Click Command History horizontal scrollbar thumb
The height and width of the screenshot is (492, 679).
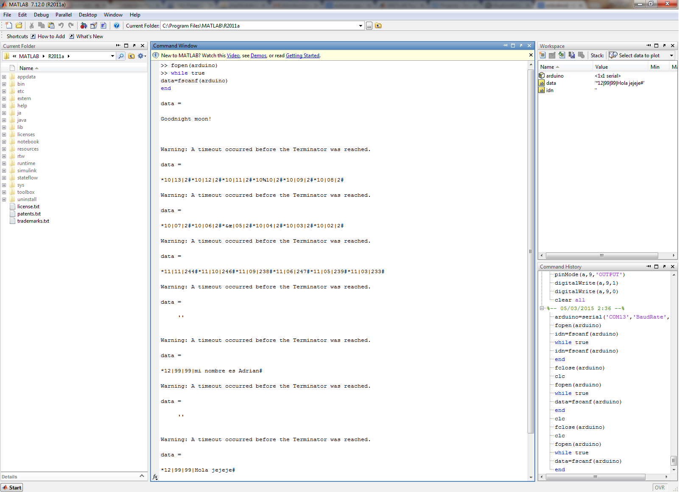click(595, 477)
